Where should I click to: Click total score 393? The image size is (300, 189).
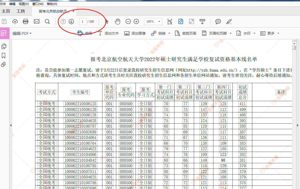pyautogui.click(x=243, y=121)
